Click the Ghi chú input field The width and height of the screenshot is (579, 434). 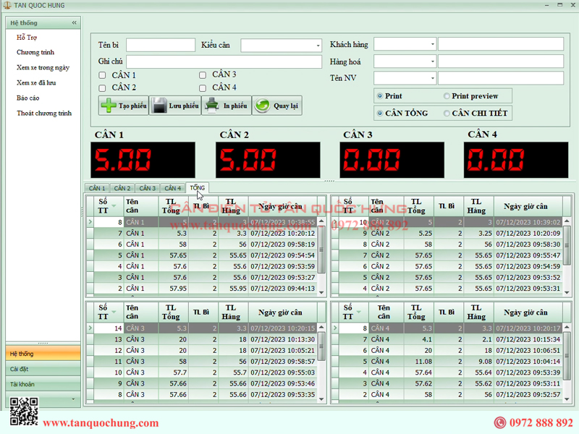click(224, 61)
